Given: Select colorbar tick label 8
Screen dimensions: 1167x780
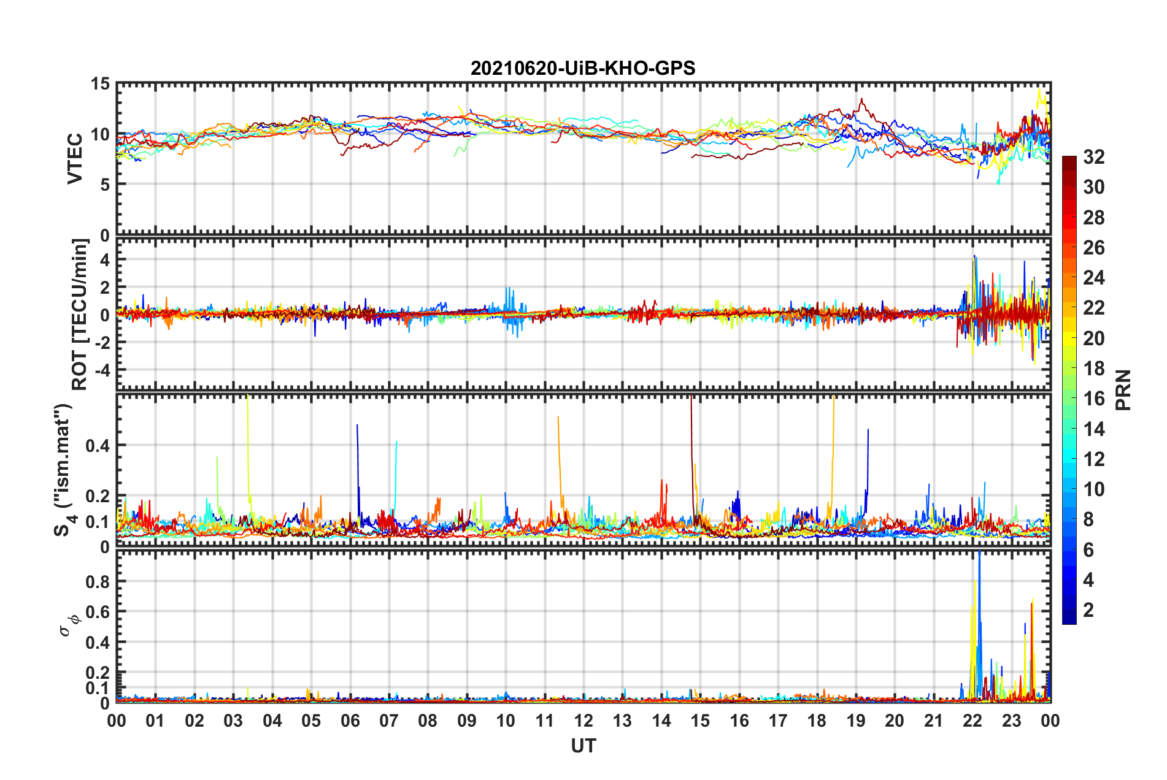Looking at the screenshot, I should coord(1088,519).
